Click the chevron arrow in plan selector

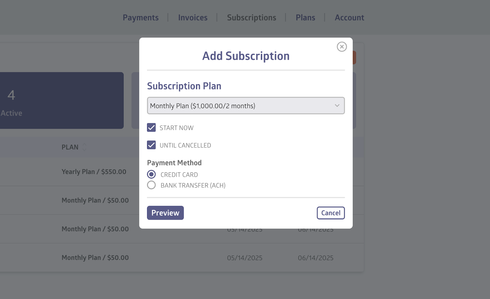337,106
